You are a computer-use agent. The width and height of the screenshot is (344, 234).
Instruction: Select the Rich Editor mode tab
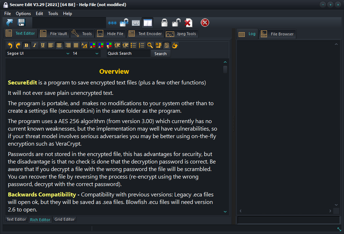[x=40, y=220]
